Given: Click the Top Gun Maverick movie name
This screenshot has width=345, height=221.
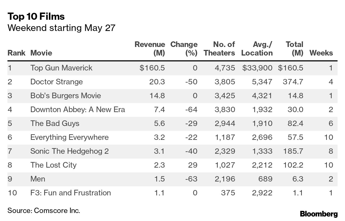Looking at the screenshot, I should pyautogui.click(x=61, y=68).
